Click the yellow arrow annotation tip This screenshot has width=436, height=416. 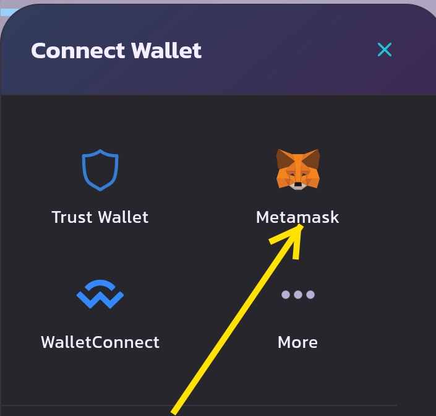click(x=301, y=227)
